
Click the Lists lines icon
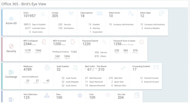coord(108,95)
